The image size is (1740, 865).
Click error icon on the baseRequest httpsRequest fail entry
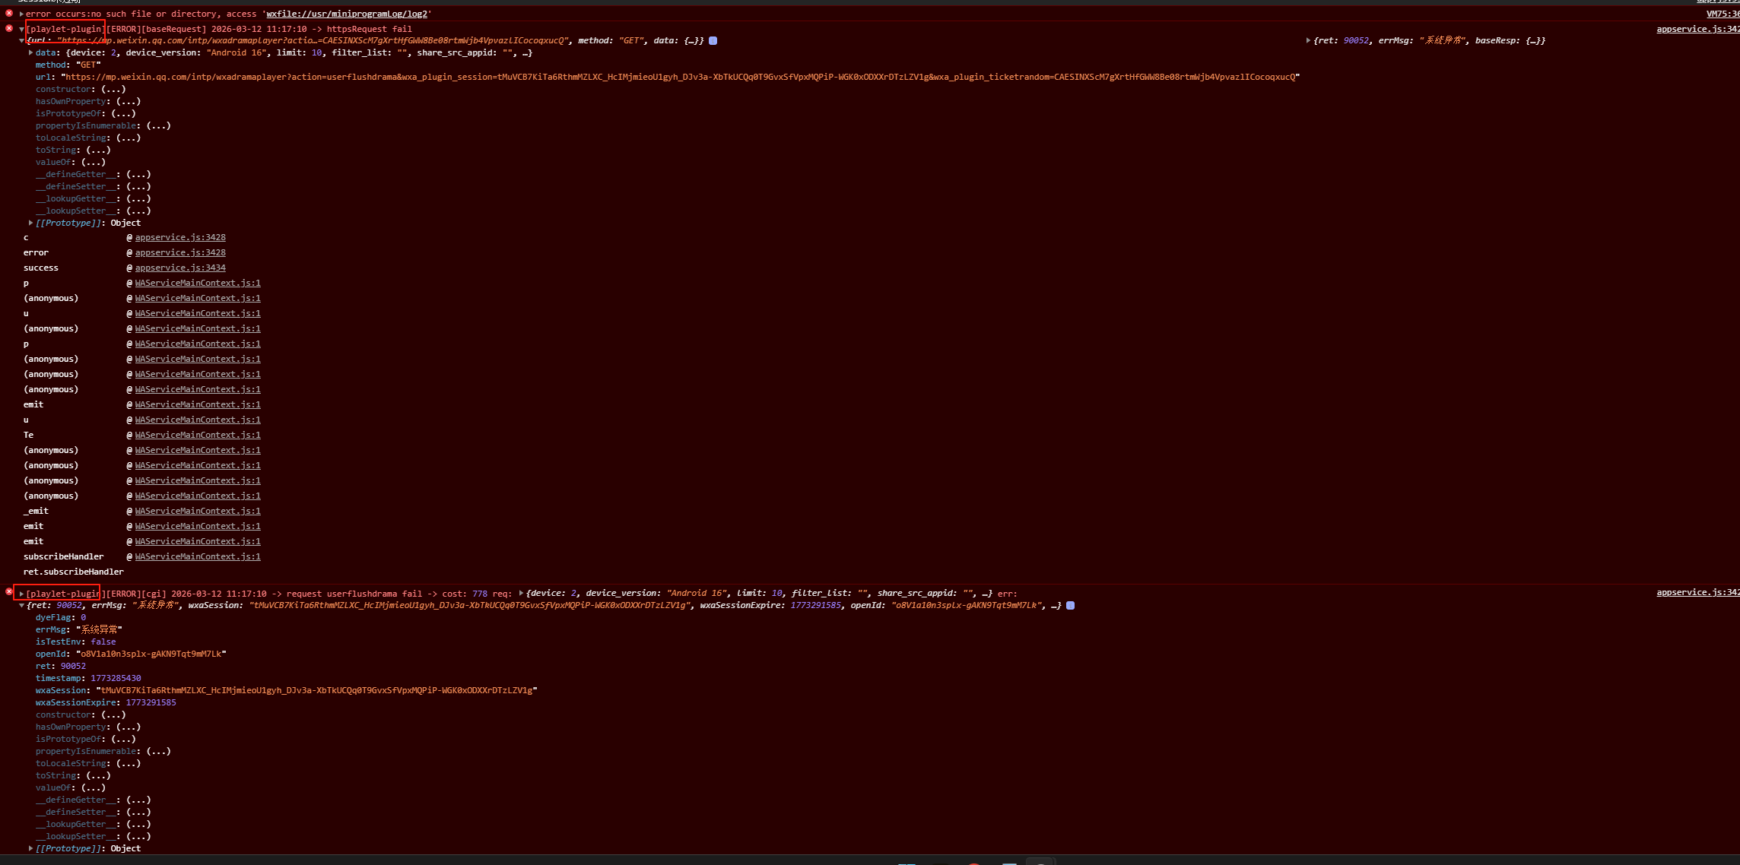pos(9,29)
